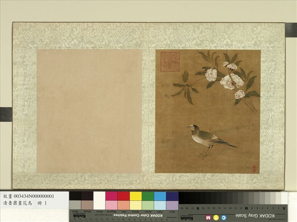Click the pale salmon tint patch

[123, 205]
